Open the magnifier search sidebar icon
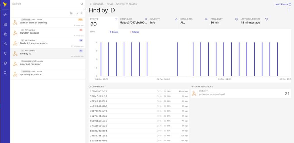The height and width of the screenshot is (143, 294). [5, 73]
